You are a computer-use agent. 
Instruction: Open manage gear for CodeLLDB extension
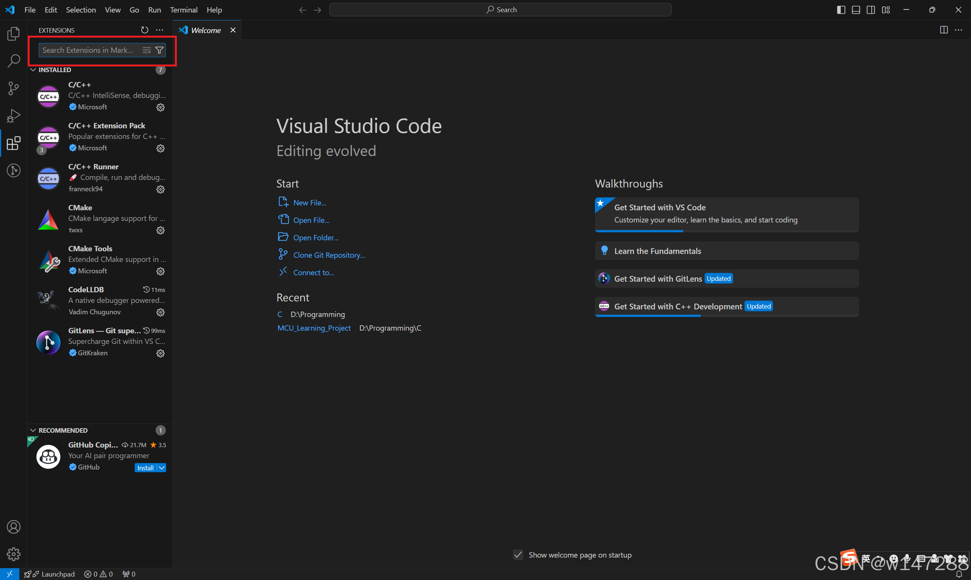click(x=160, y=312)
